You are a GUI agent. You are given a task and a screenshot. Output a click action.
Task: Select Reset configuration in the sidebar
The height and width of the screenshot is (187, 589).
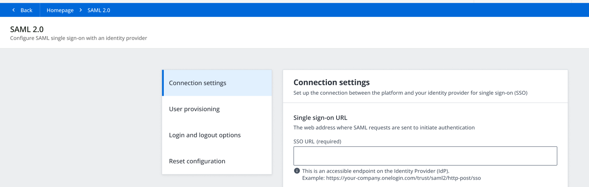[197, 161]
